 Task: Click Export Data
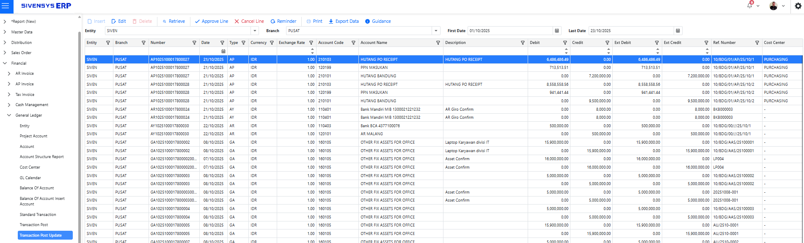click(x=344, y=21)
